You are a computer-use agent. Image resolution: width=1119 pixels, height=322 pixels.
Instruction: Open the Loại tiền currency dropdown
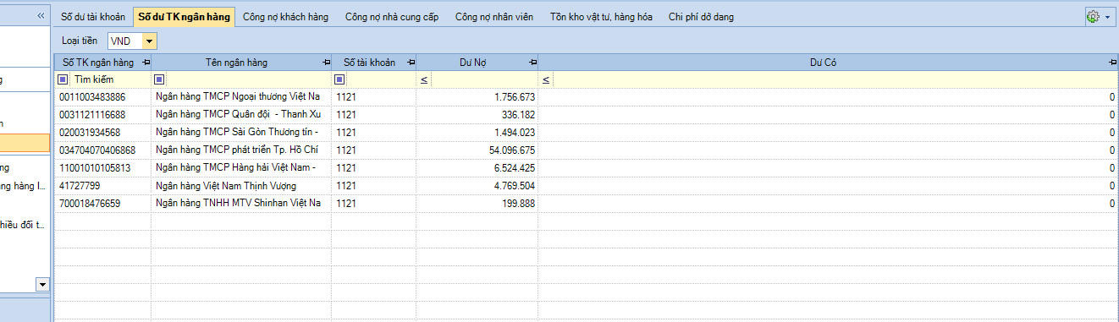coord(150,41)
